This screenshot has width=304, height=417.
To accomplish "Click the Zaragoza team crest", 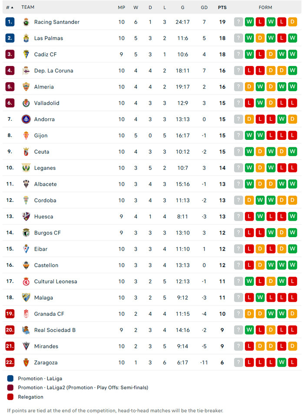I will click(x=26, y=362).
